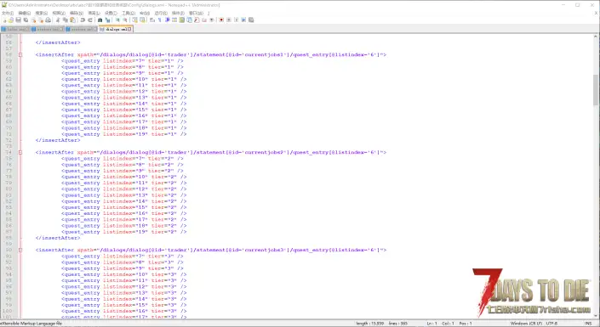Toggle the indent guide icon
The width and height of the screenshot is (600, 327).
[x=167, y=20]
